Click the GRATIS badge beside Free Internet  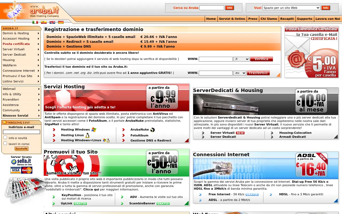(x=252, y=194)
